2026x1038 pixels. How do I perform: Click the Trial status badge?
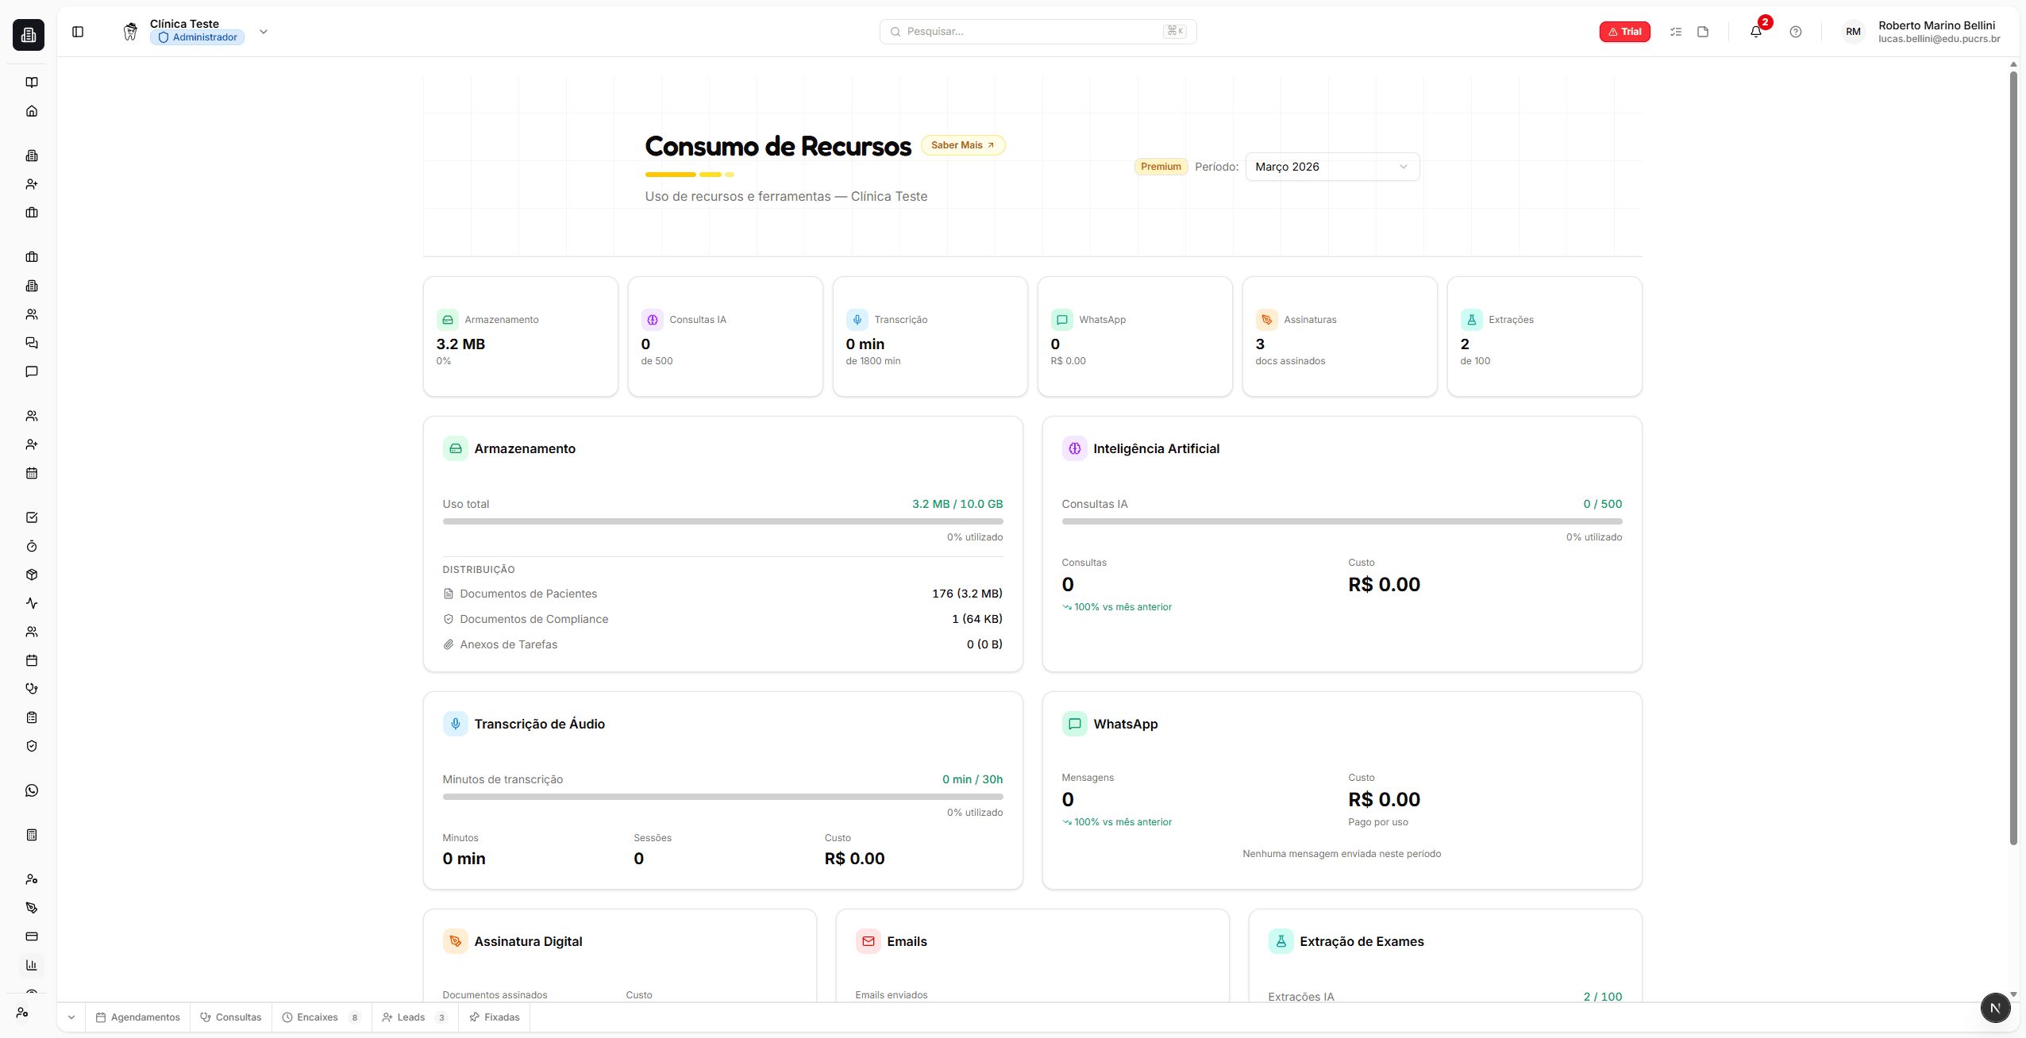click(1624, 32)
